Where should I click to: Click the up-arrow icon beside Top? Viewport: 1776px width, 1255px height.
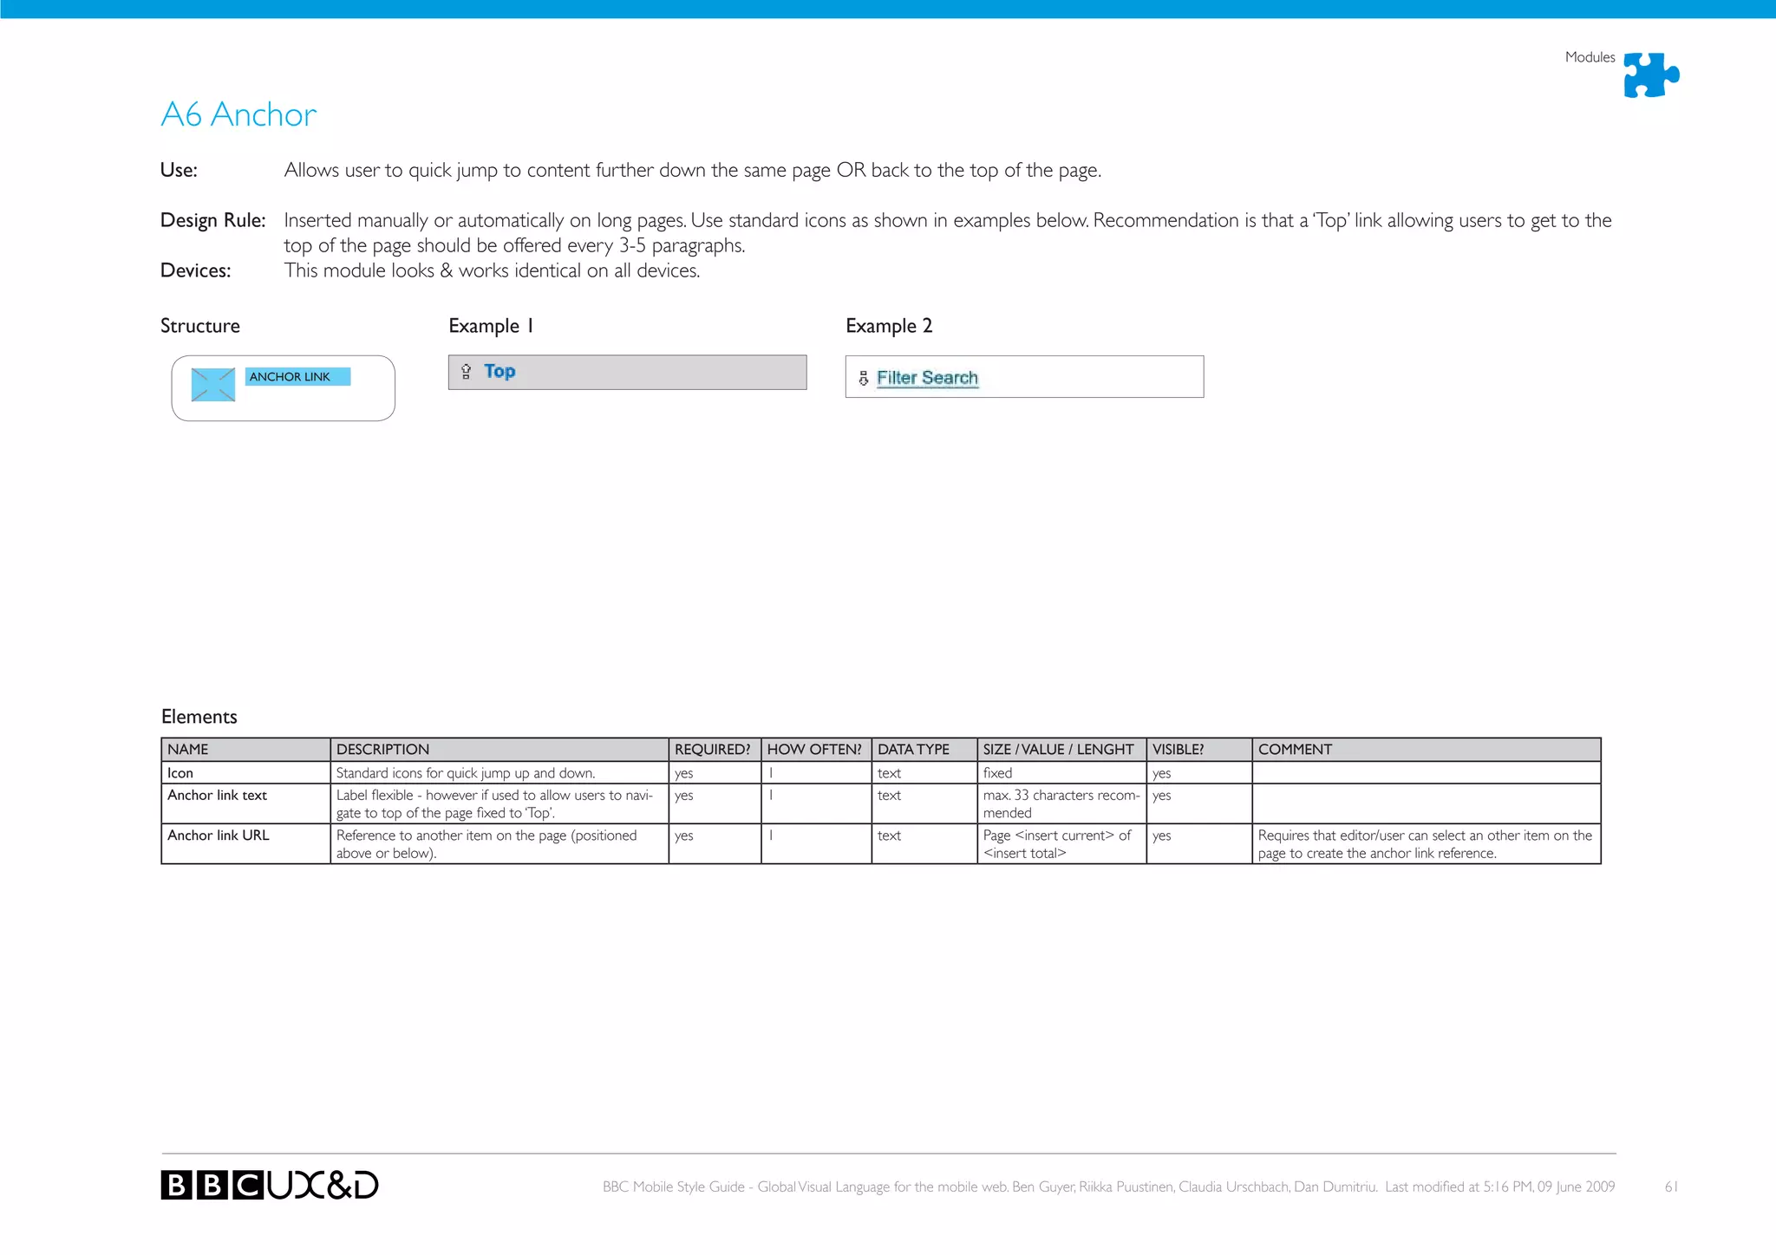[x=466, y=372]
